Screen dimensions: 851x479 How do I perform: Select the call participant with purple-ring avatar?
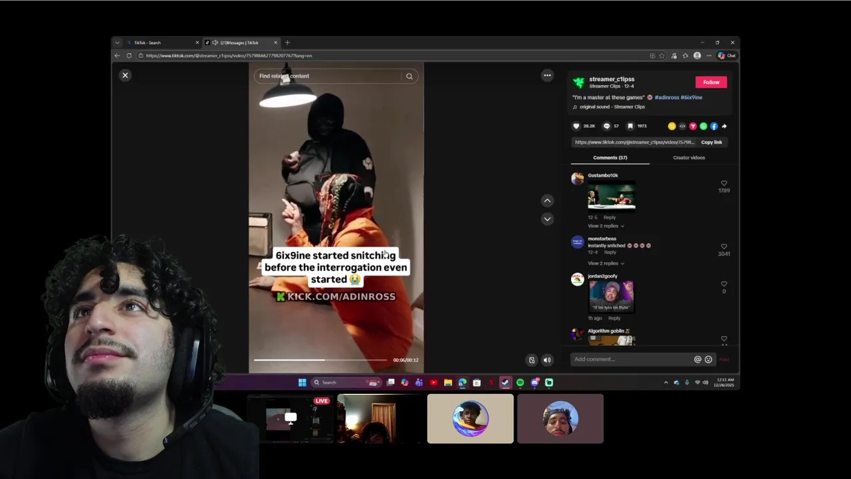click(471, 419)
